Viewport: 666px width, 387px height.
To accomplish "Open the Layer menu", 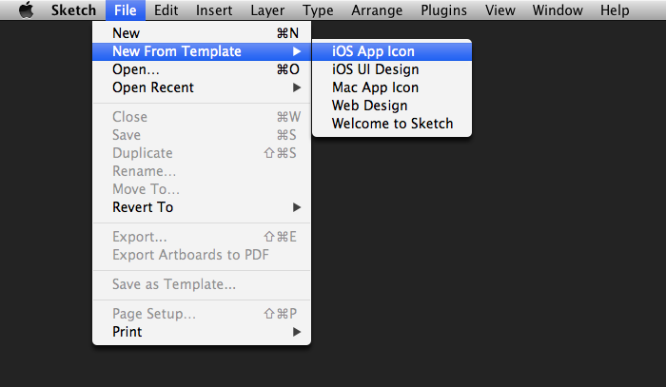I will [267, 10].
